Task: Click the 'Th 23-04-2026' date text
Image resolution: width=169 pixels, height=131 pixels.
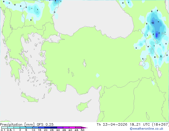Action: pyautogui.click(x=112, y=125)
